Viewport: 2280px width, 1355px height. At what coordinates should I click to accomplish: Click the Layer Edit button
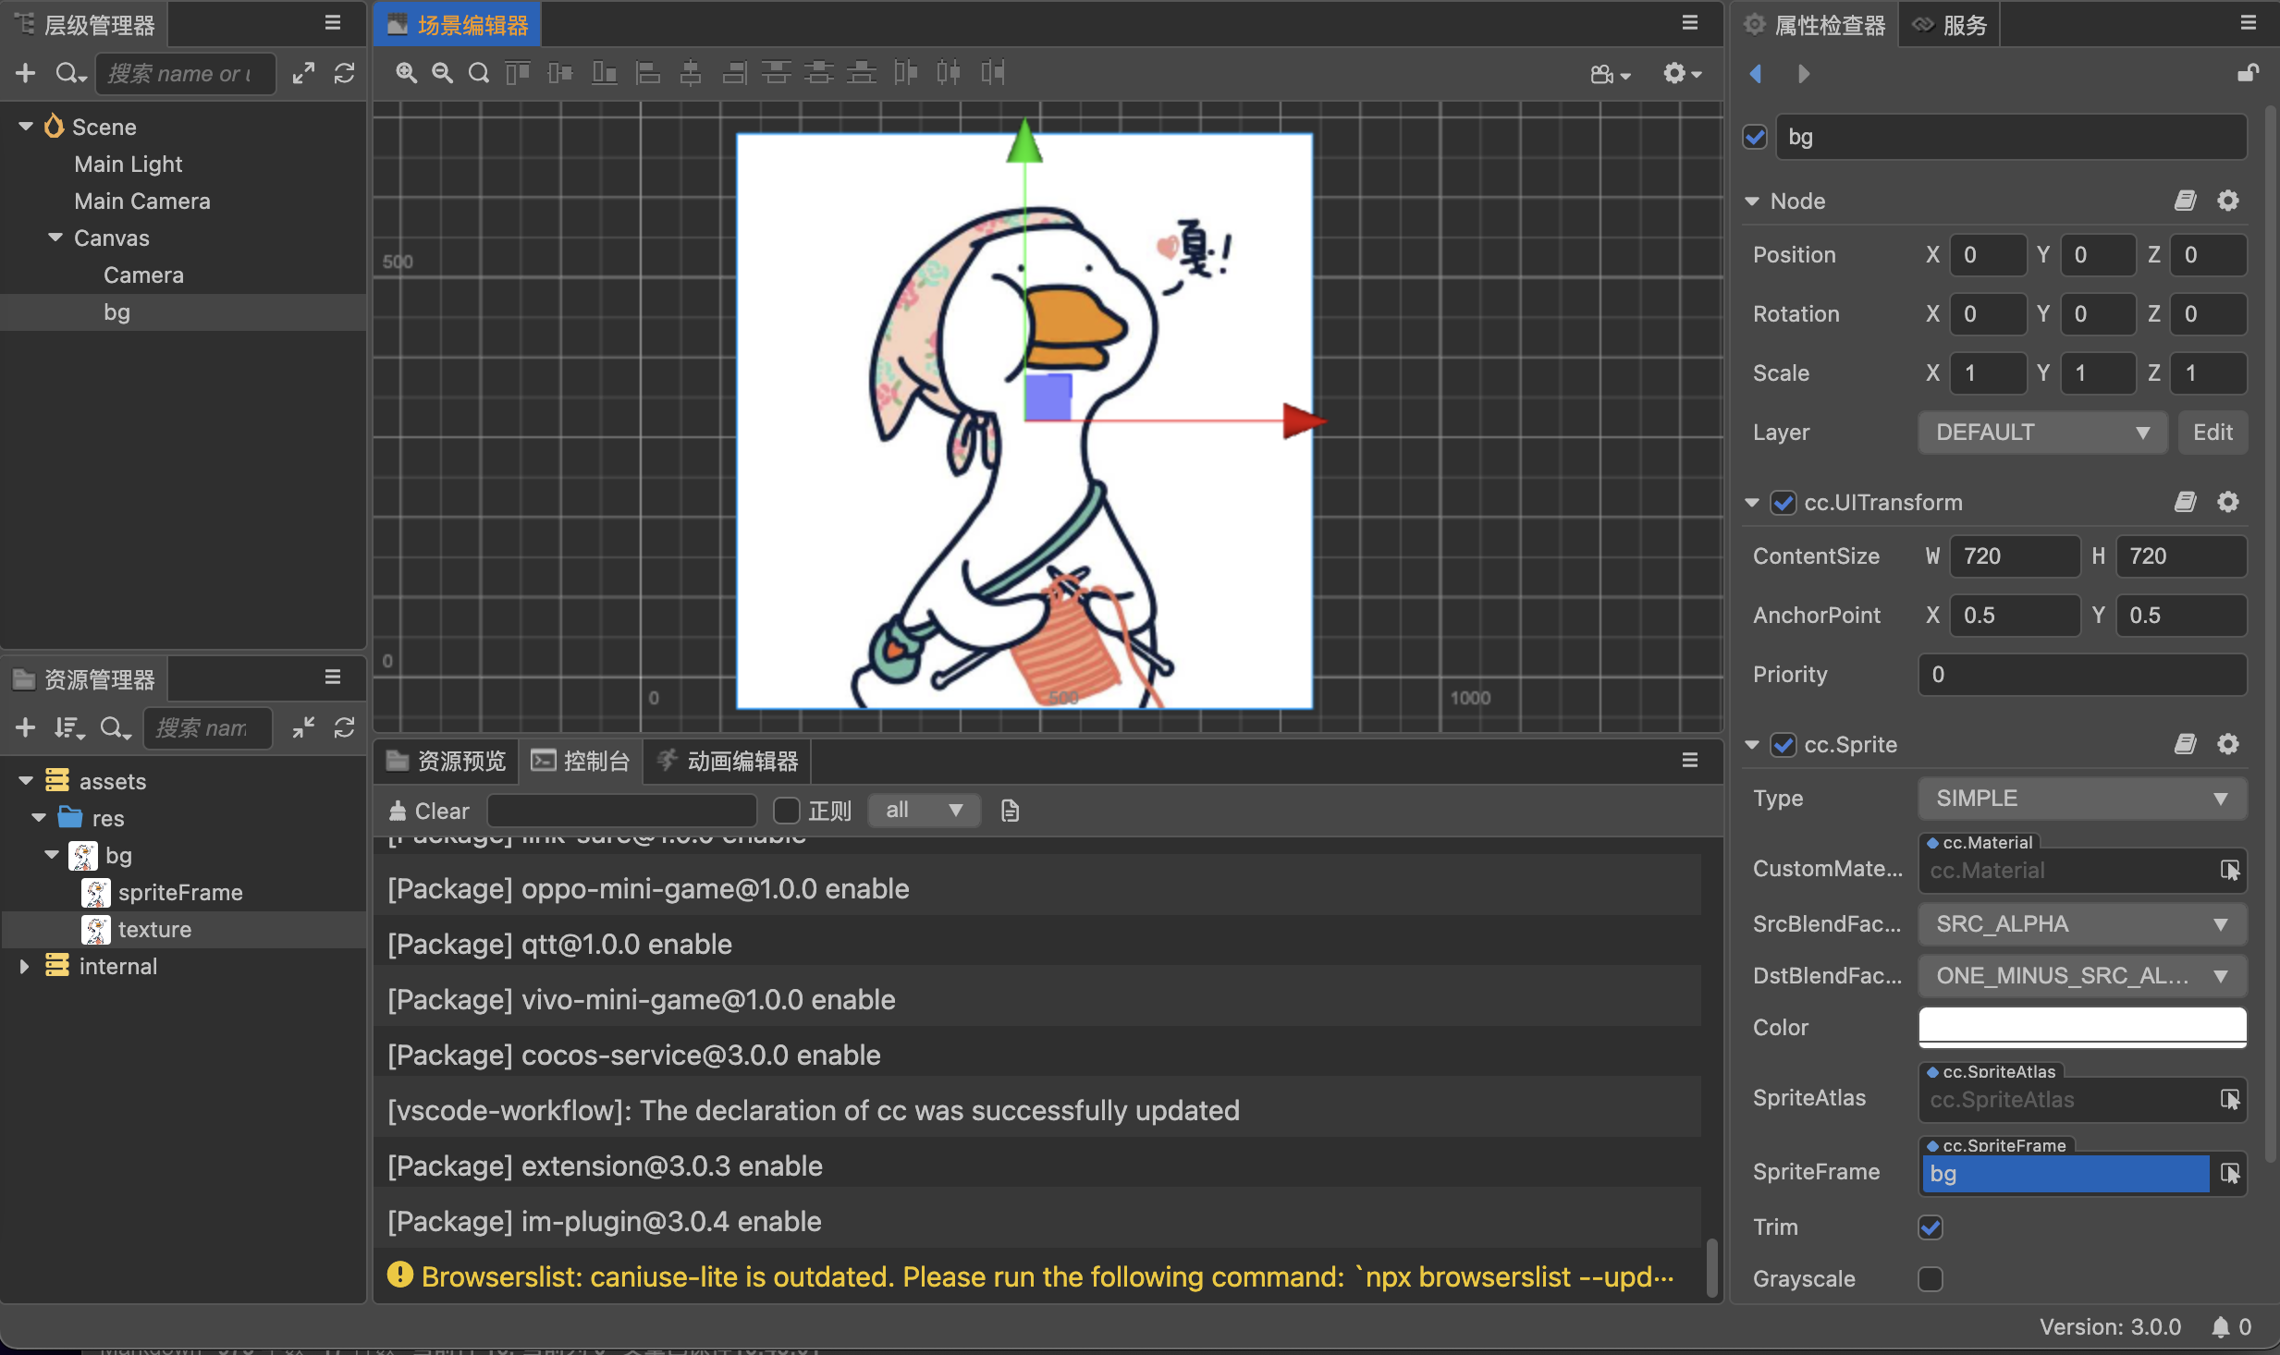[2213, 433]
